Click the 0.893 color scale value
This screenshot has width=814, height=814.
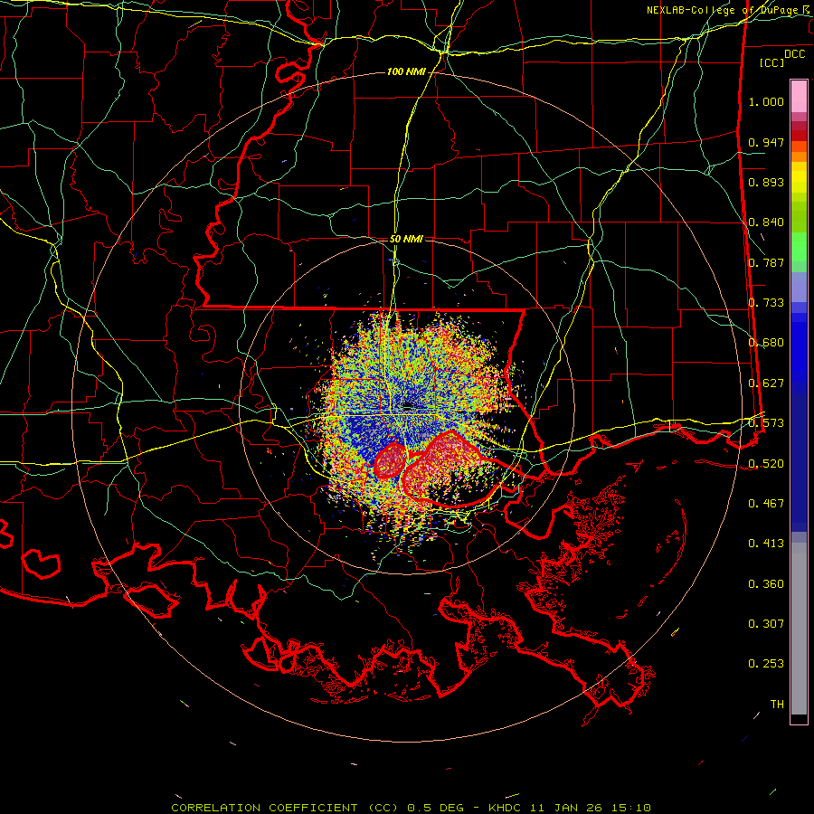coord(766,182)
